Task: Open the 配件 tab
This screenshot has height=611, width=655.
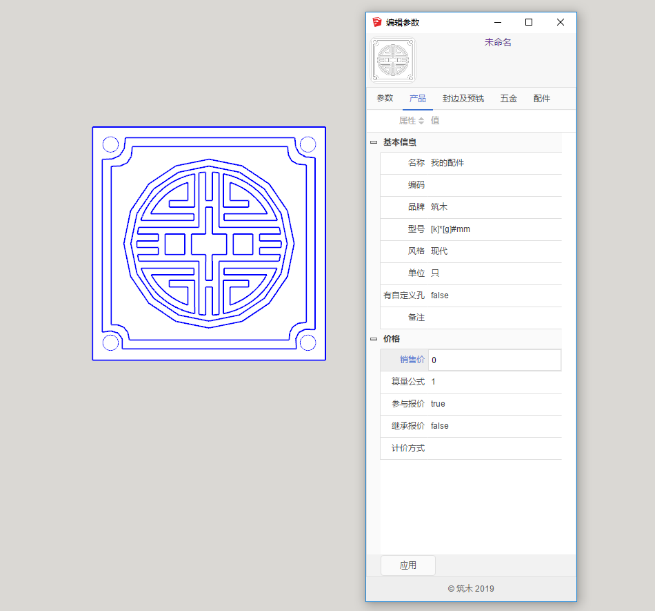Action: click(542, 99)
